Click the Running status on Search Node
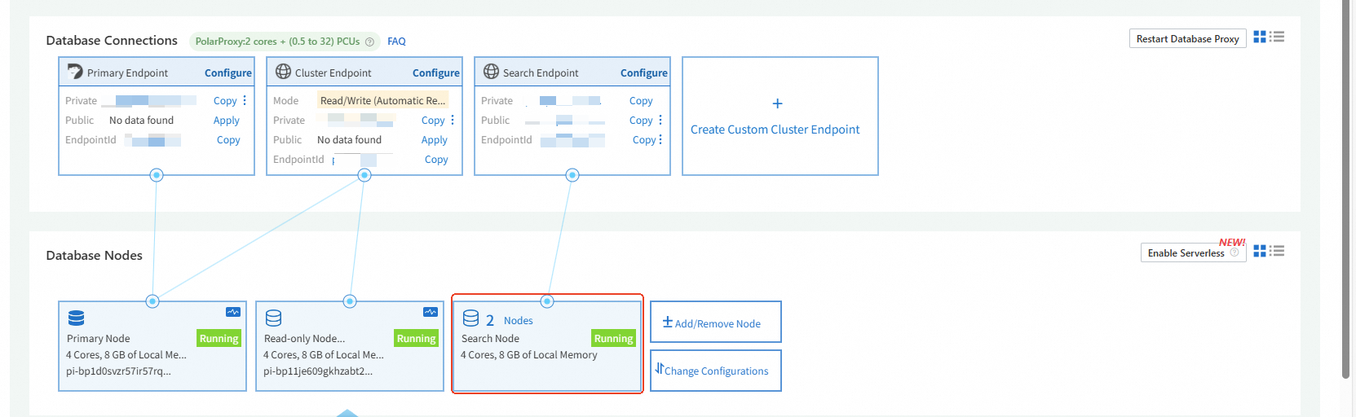The width and height of the screenshot is (1356, 417). 614,339
